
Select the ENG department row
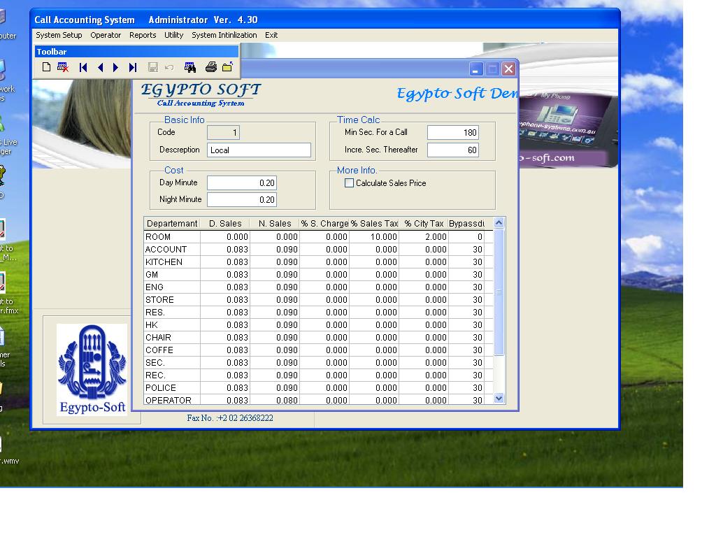coord(318,287)
